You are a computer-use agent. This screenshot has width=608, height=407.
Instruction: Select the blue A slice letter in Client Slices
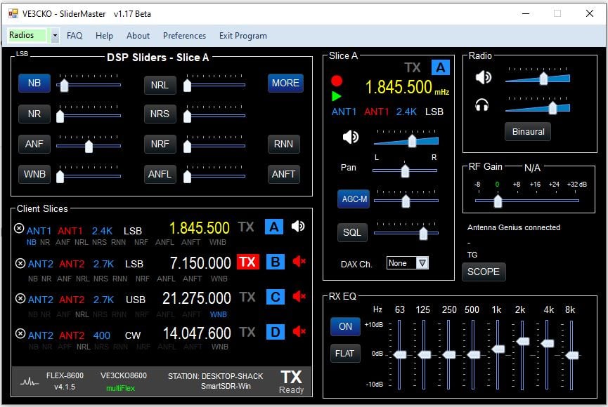[x=273, y=227]
